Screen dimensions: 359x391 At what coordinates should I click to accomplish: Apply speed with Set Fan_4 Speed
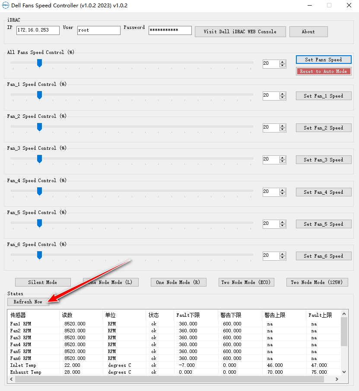click(x=324, y=192)
